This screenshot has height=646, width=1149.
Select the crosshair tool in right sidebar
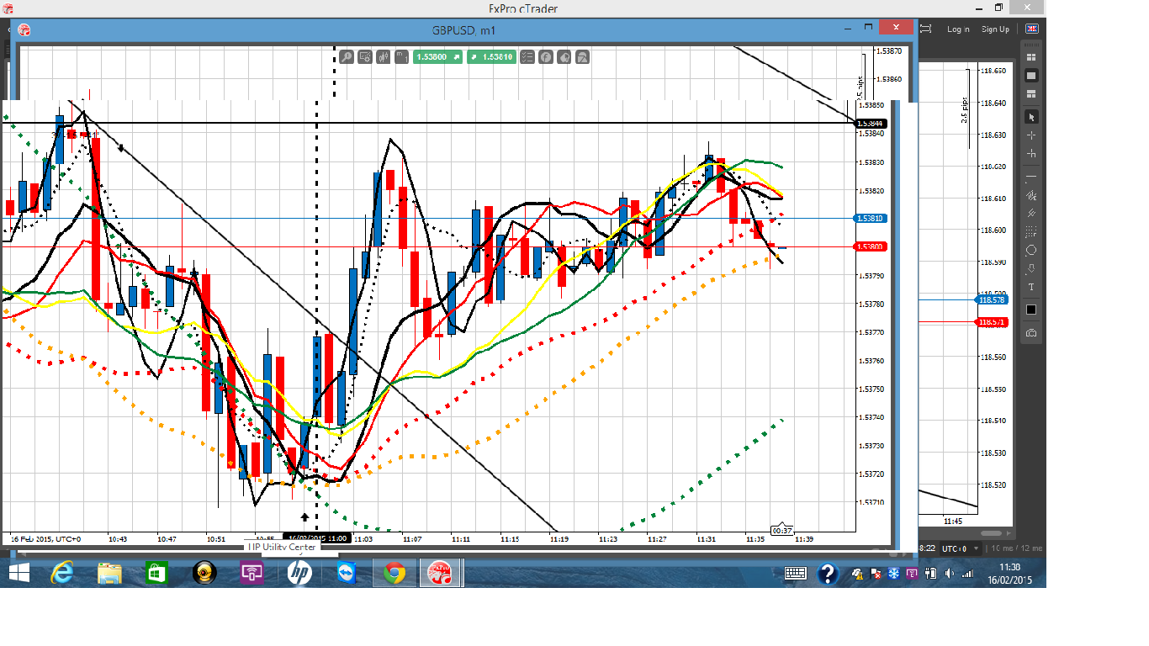pos(1031,135)
